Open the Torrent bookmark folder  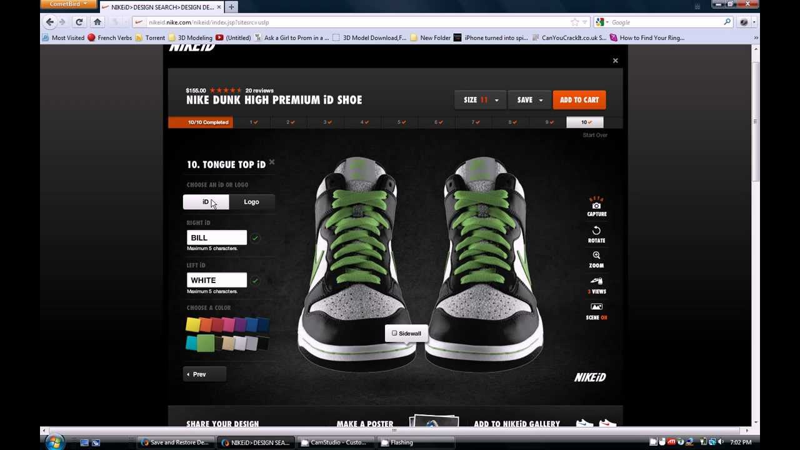click(151, 37)
